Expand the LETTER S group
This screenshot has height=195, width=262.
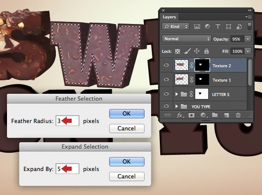tap(176, 94)
